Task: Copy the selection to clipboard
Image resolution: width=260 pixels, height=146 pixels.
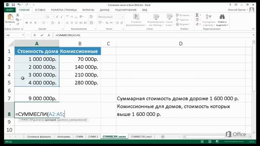Action: [x=17, y=20]
